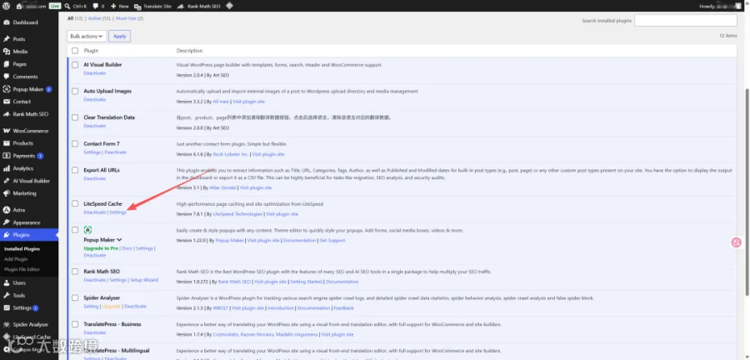Check the Popup Maker plugin checkbox
Screen dimensions: 750x360
(x=75, y=230)
